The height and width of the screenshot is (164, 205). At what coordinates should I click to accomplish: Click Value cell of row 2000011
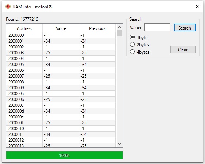coord(61,134)
